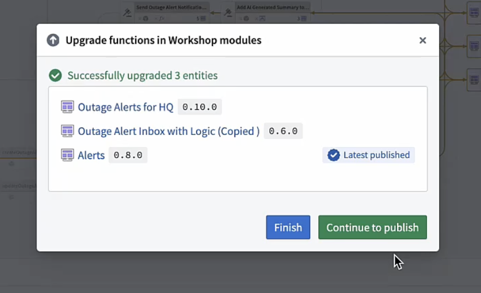
Task: Click the Latest published checkmark badge icon
Action: click(334, 155)
